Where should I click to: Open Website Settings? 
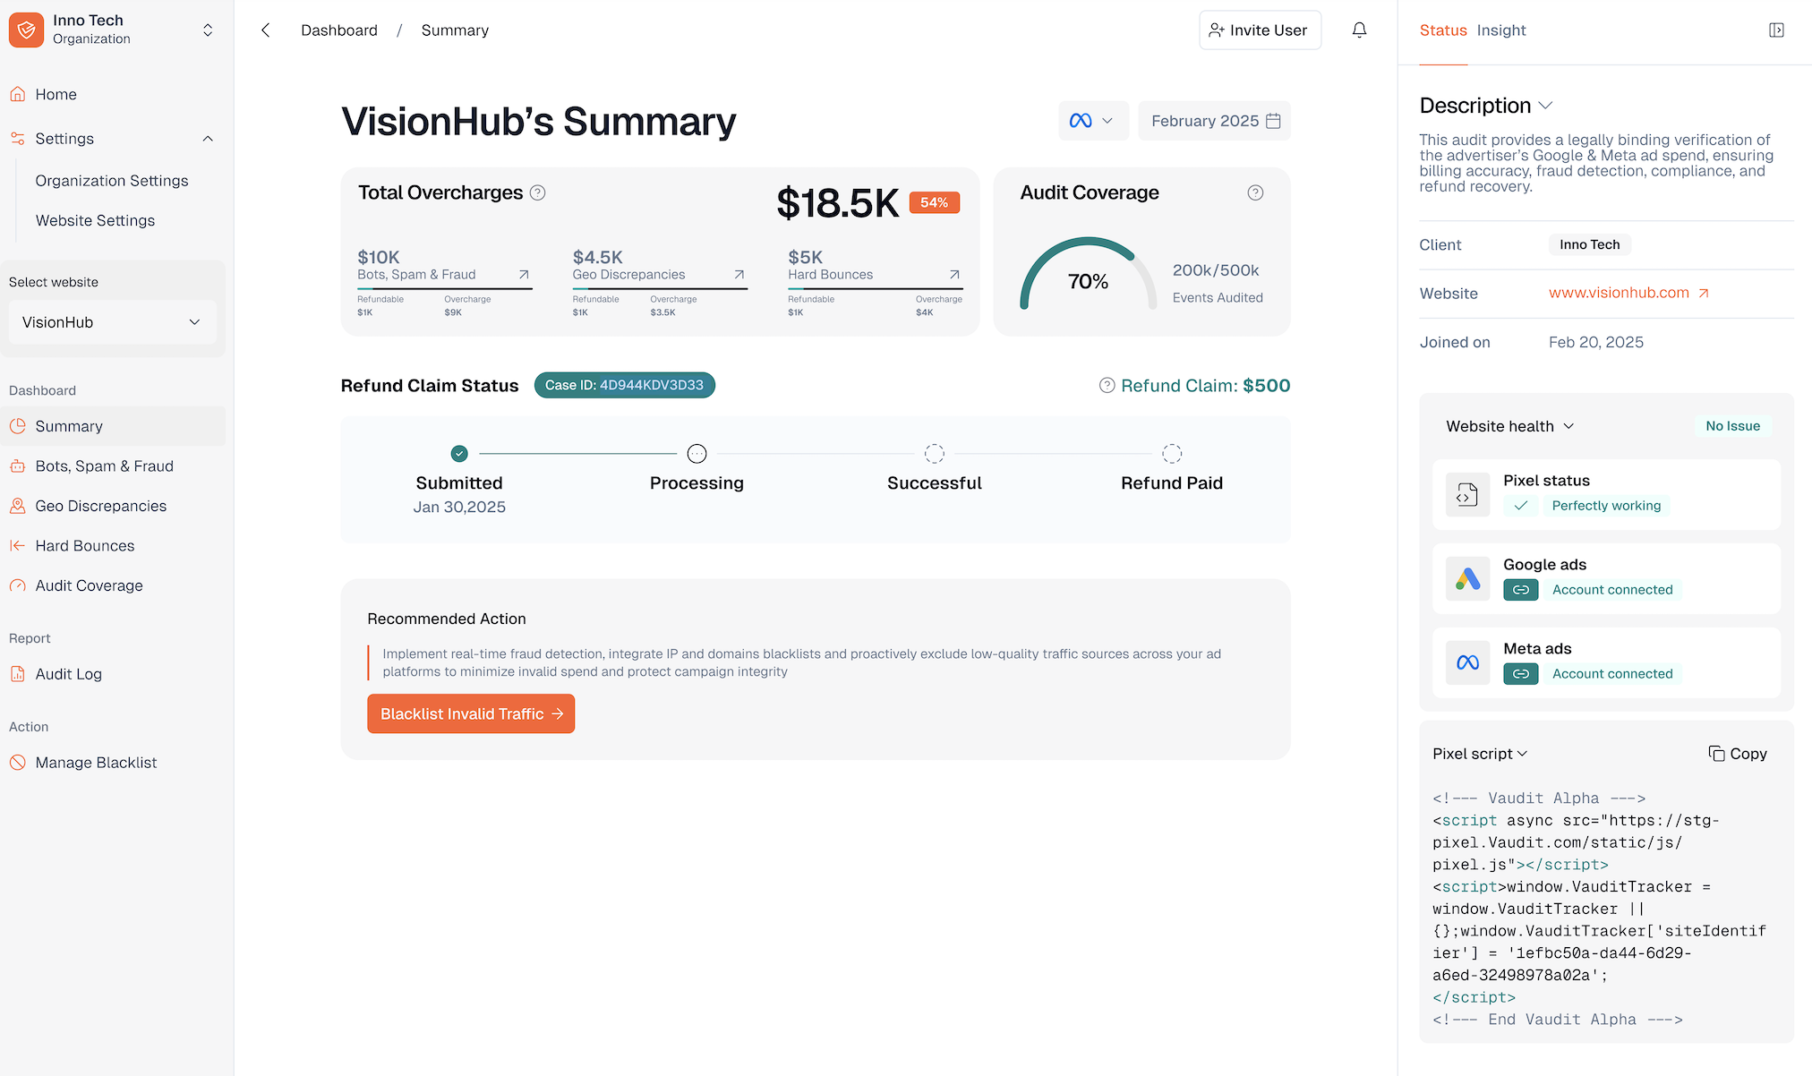tap(95, 220)
